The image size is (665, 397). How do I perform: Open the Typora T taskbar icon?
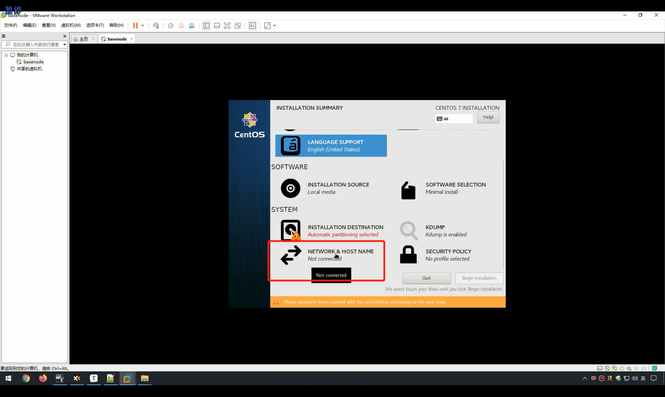point(93,378)
